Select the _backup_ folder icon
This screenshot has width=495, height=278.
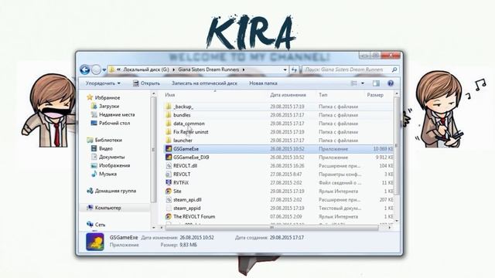[169, 107]
